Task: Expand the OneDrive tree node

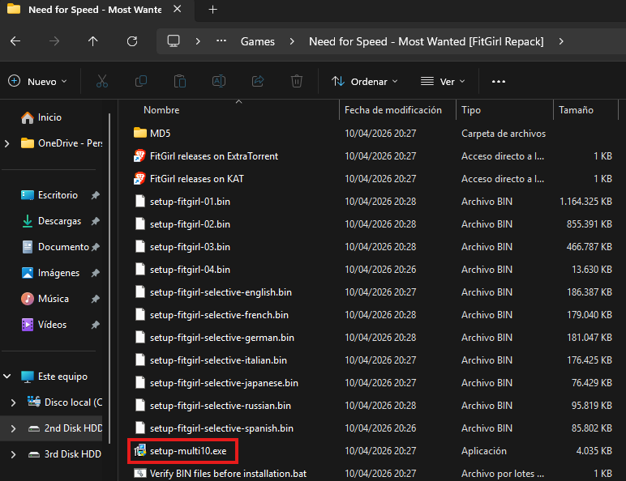Action: [x=6, y=143]
